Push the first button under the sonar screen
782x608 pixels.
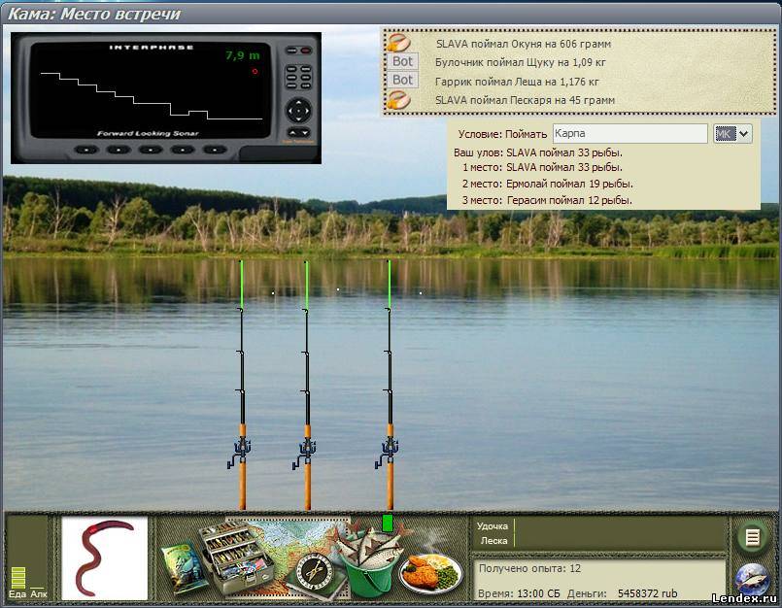(x=86, y=150)
